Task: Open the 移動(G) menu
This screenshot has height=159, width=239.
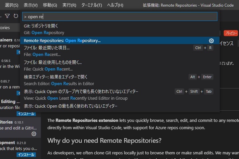Action: tap(50, 5)
